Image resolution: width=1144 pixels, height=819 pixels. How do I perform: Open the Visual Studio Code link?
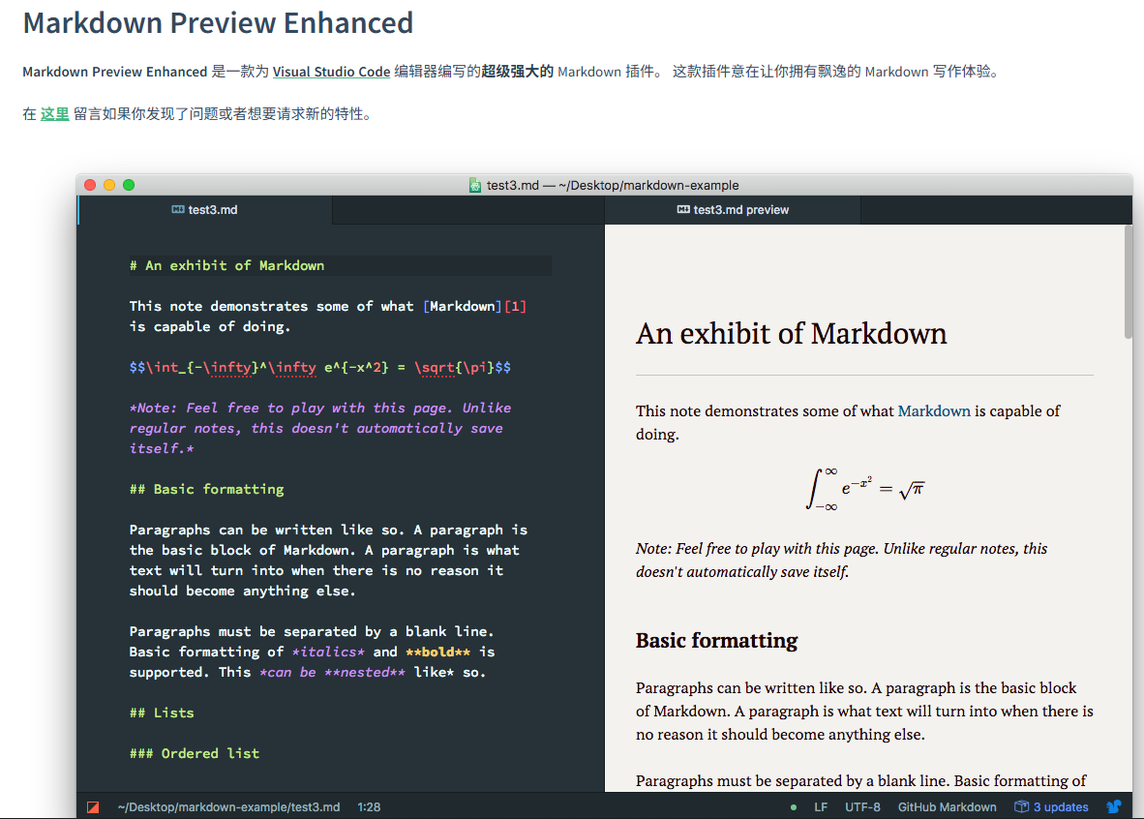pyautogui.click(x=331, y=72)
